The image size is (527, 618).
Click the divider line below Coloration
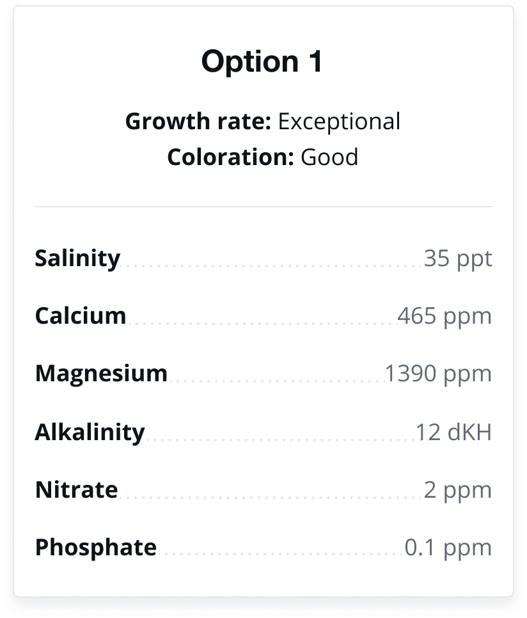pyautogui.click(x=263, y=206)
